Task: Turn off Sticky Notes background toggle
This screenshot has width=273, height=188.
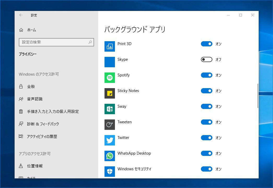Action: coord(206,91)
